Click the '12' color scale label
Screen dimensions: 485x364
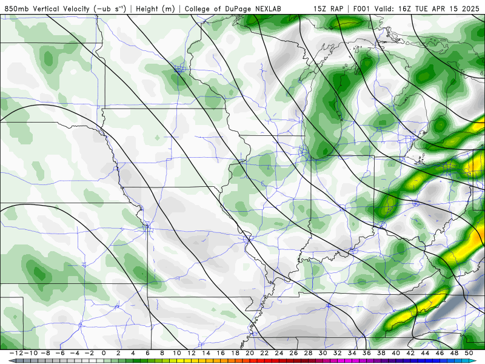point(192,353)
